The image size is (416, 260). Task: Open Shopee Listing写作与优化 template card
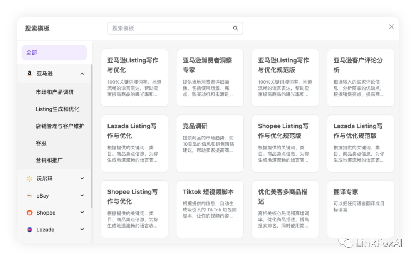tap(134, 209)
